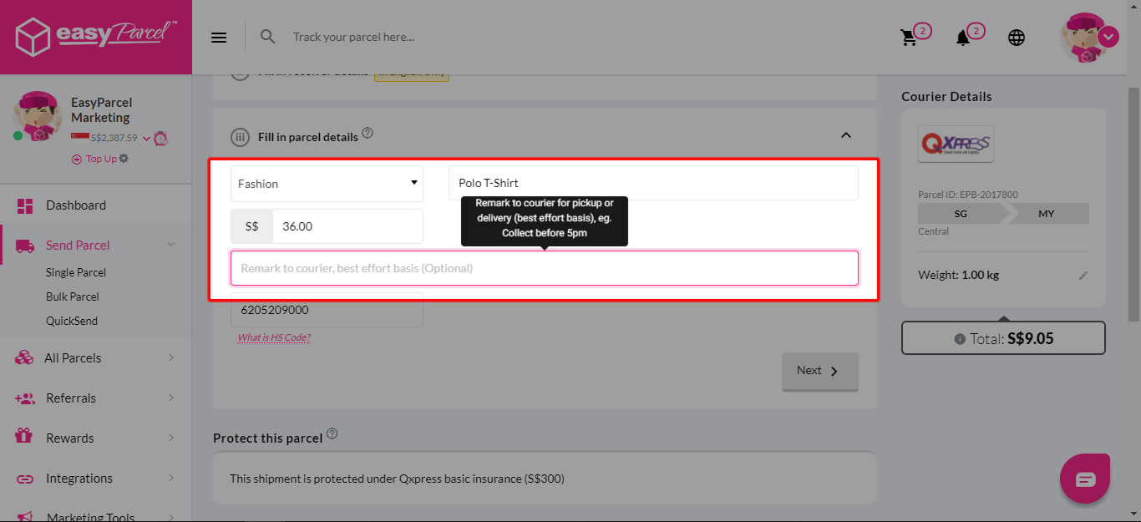Click the Integrations link icon
1141x522 pixels.
[x=25, y=478]
